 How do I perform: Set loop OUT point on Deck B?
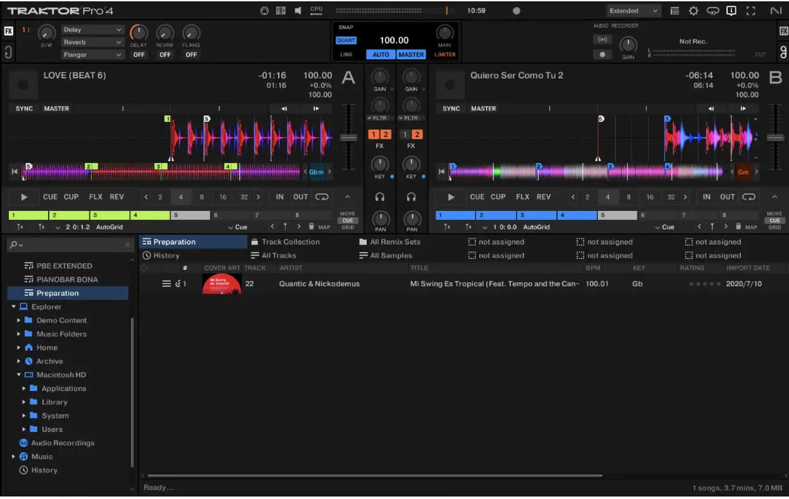[x=728, y=197]
